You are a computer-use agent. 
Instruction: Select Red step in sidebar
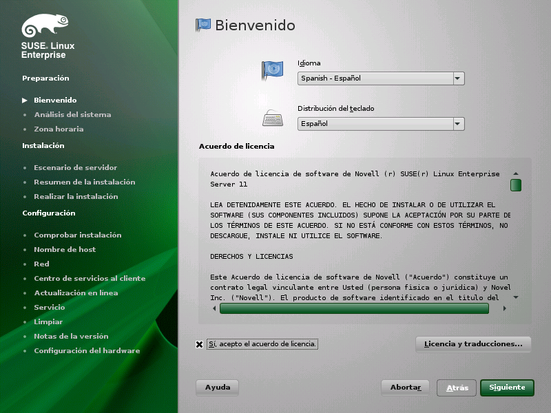pos(41,264)
